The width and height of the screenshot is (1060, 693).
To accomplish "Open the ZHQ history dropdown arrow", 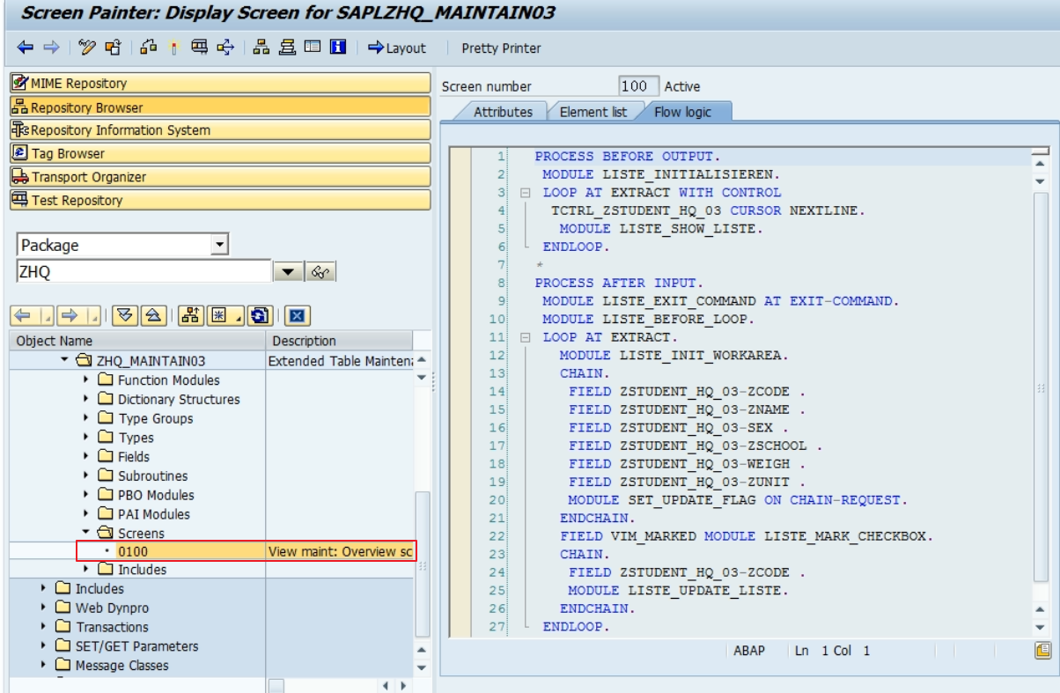I will point(288,272).
